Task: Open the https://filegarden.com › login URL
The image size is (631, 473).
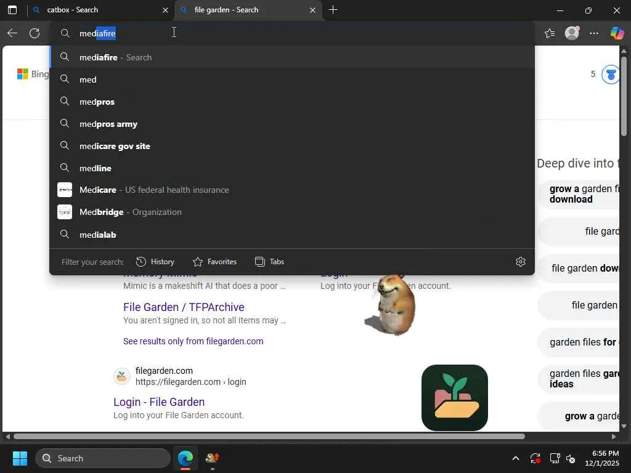Action: [191, 382]
